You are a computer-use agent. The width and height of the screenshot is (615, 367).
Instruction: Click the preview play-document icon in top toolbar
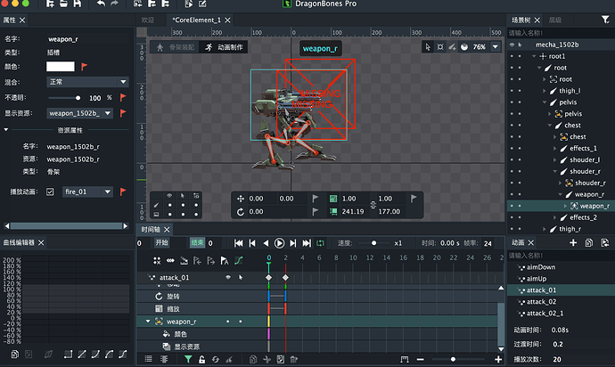point(189,4)
